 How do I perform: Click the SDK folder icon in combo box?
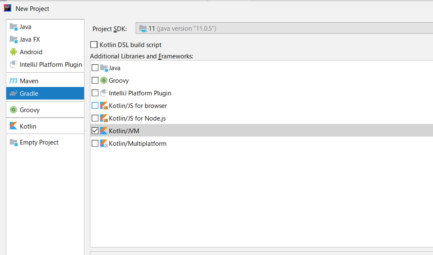tap(143, 29)
